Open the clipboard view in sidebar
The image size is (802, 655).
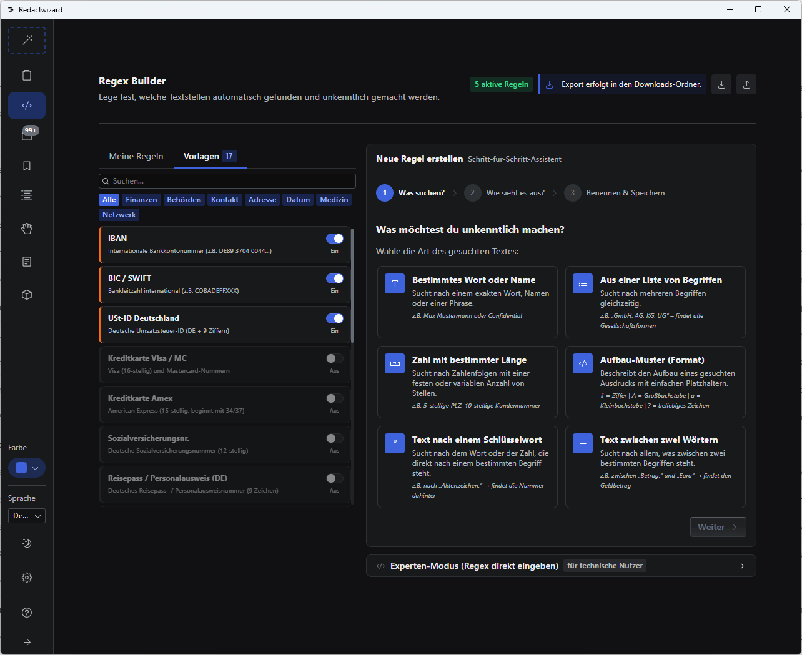[x=27, y=76]
